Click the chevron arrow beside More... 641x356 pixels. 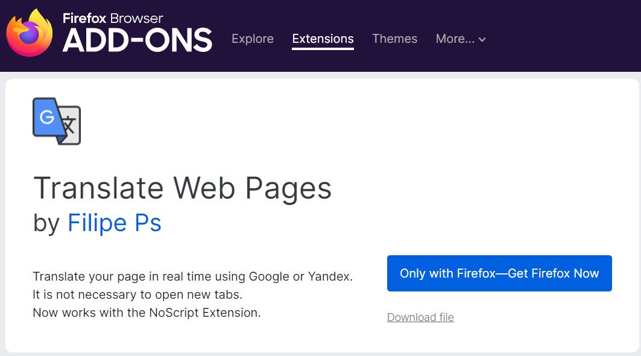482,40
